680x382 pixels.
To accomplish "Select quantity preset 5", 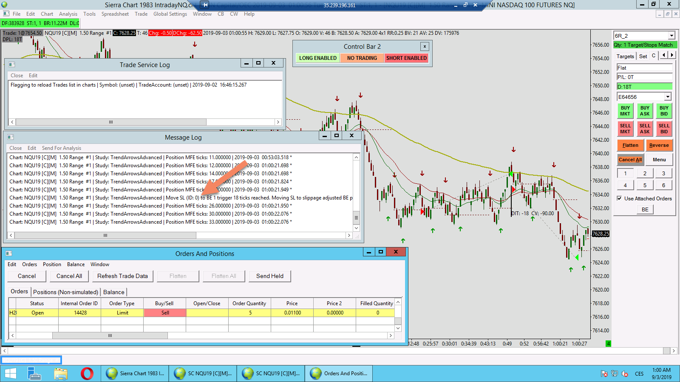I will pyautogui.click(x=645, y=185).
